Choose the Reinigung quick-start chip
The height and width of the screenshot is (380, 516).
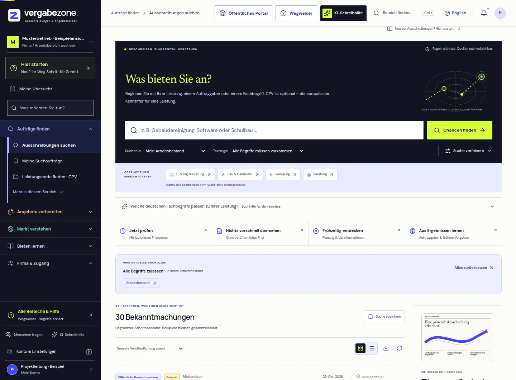click(x=283, y=175)
